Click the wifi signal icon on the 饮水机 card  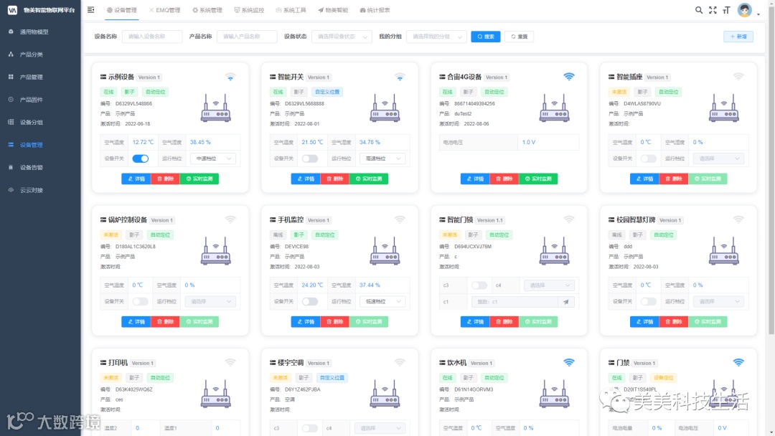(x=569, y=362)
